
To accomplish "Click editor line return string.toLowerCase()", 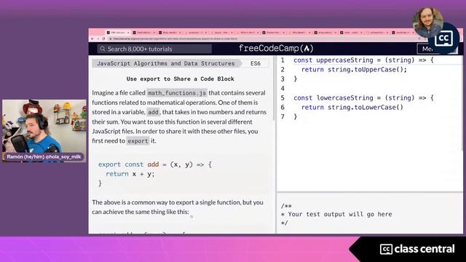I will (352, 107).
